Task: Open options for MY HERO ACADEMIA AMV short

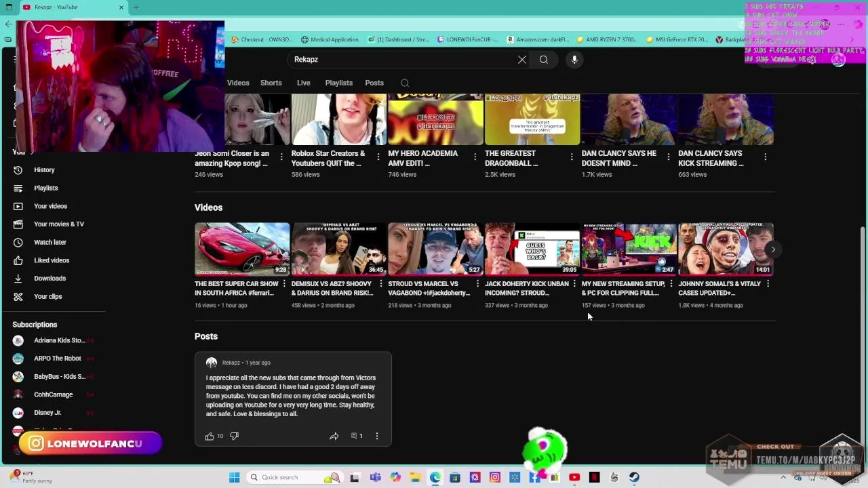Action: tap(475, 157)
